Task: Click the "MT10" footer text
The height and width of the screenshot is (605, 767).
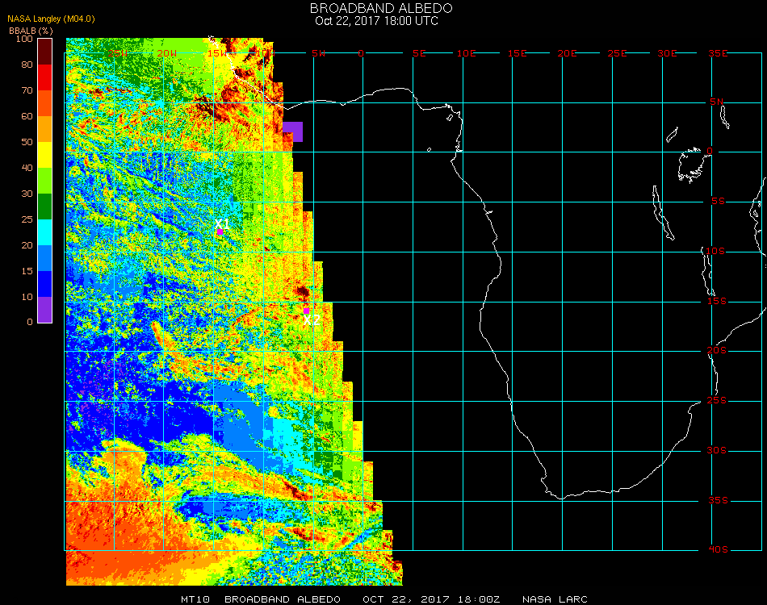Action: click(195, 599)
